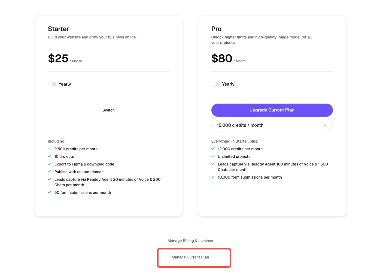Click the Pro plan title
389x274 pixels.
tap(216, 29)
